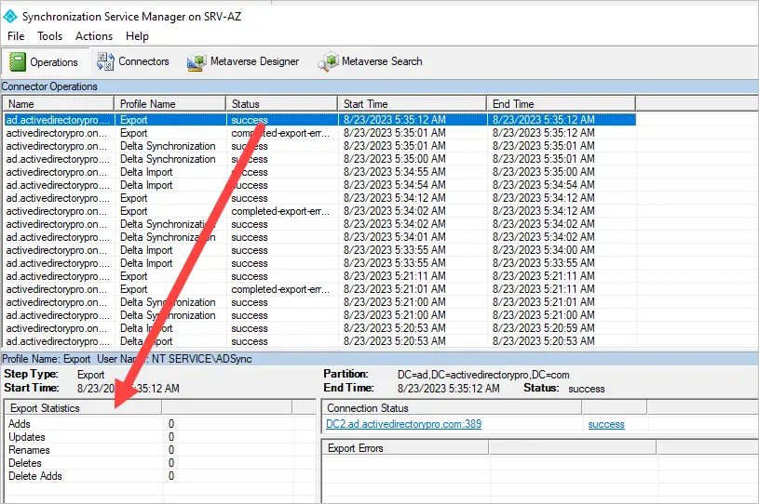Open the File menu

[x=16, y=36]
